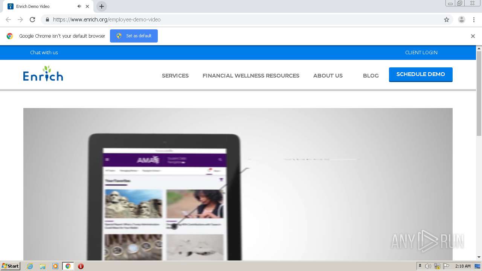Screen dimensions: 482x271
Task: Click the demo video player
Action: (238, 184)
